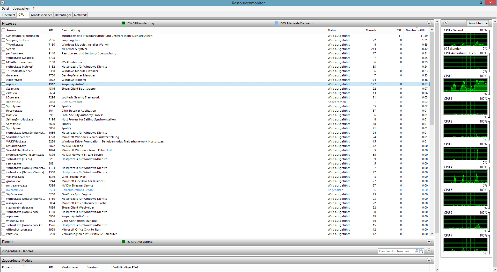This screenshot has width=497, height=272.
Task: Click the CPU 4 usage graph
Action: coord(465,176)
